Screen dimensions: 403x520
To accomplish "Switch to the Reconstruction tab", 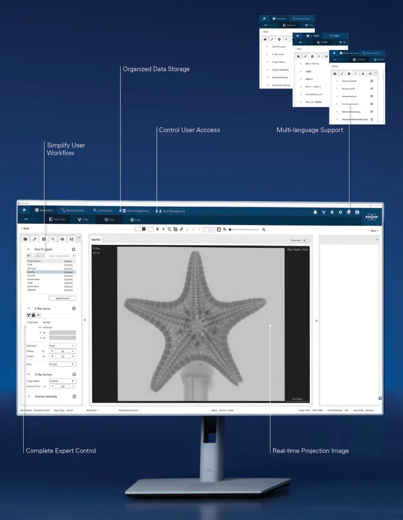I will (73, 210).
